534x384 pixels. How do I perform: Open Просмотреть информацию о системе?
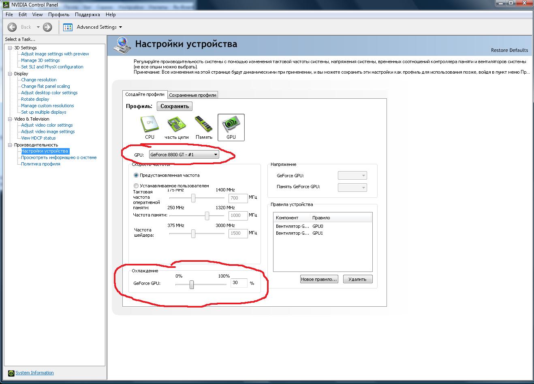pos(59,157)
